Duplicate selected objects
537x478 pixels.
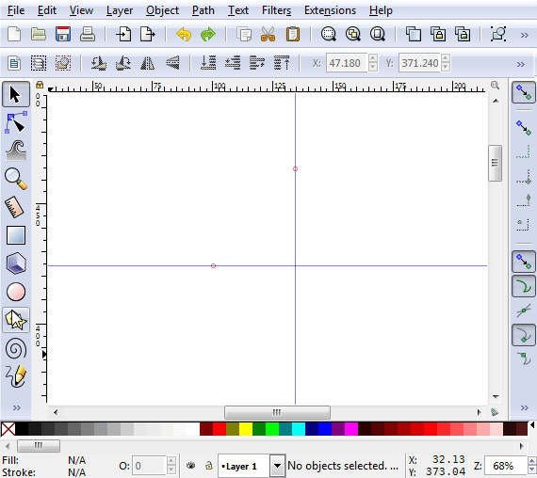pyautogui.click(x=414, y=34)
